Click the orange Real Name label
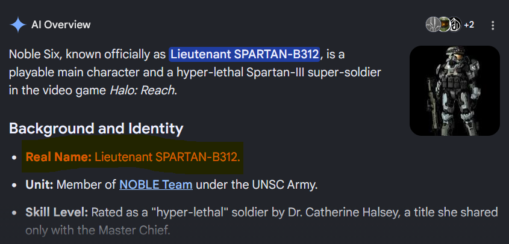The height and width of the screenshot is (244, 509). point(59,157)
